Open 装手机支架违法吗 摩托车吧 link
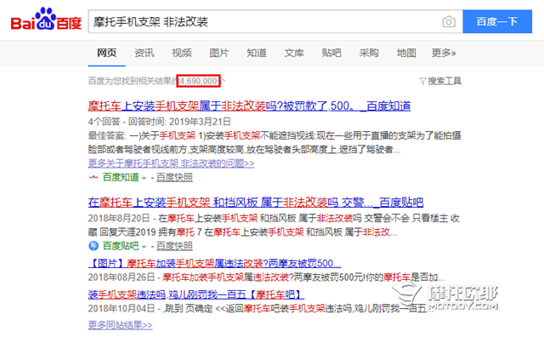Image resolution: width=544 pixels, height=343 pixels. 196,294
